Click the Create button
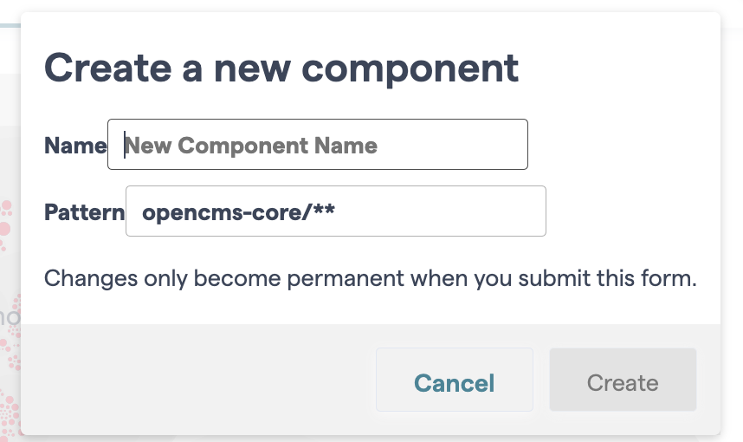 coord(622,382)
